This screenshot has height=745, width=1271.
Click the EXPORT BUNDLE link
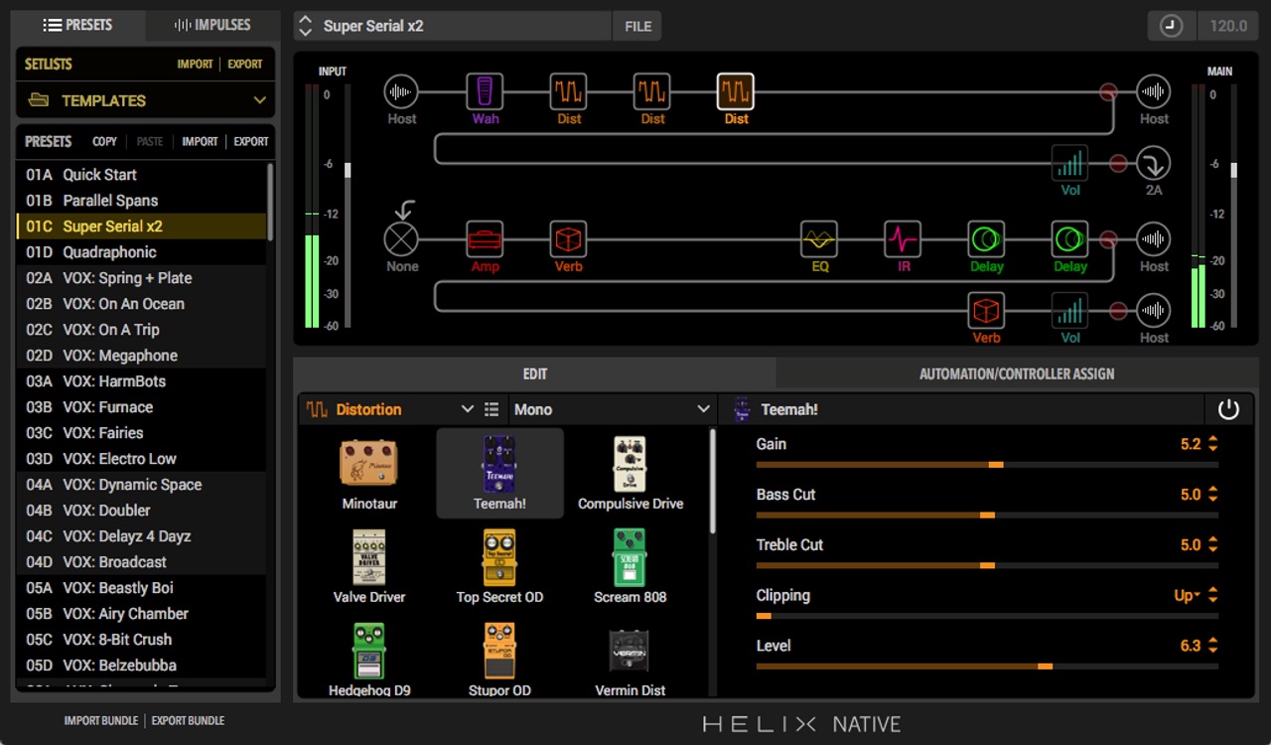click(188, 720)
